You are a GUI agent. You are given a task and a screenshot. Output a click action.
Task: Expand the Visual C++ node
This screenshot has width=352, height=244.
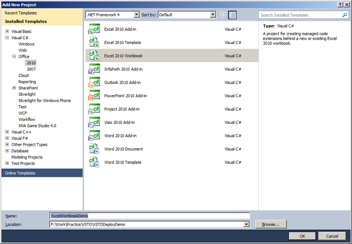coord(7,132)
